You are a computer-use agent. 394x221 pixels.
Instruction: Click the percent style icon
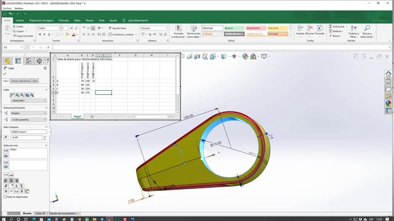coord(150,34)
